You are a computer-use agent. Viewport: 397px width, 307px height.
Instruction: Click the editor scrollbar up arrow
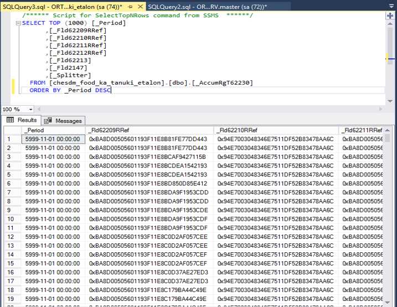click(x=390, y=24)
